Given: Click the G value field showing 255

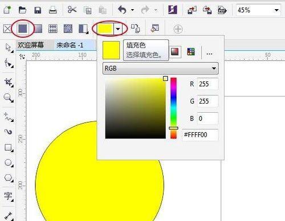Looking at the screenshot, I should coord(207,101).
